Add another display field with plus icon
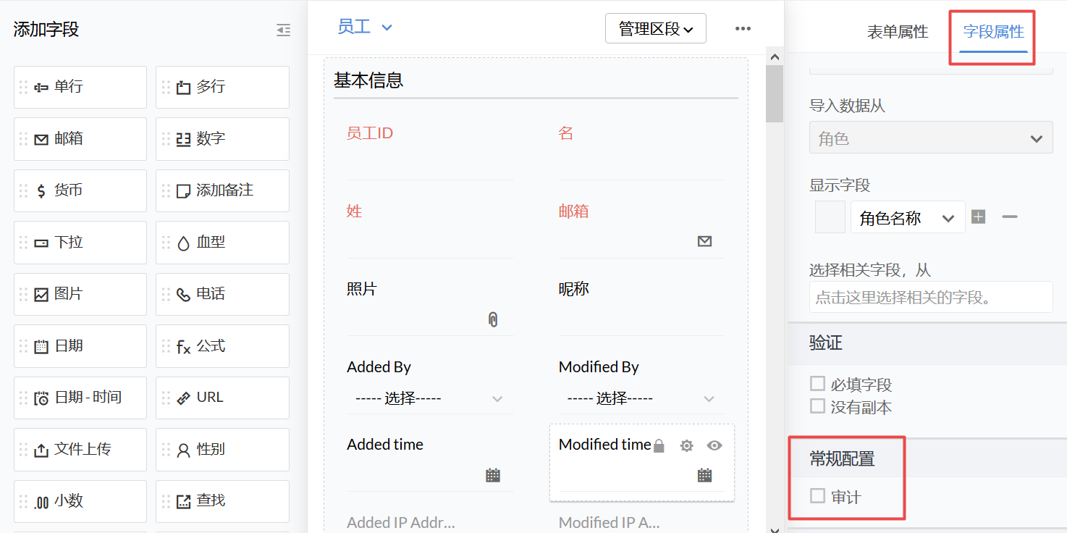Image resolution: width=1067 pixels, height=533 pixels. click(979, 217)
